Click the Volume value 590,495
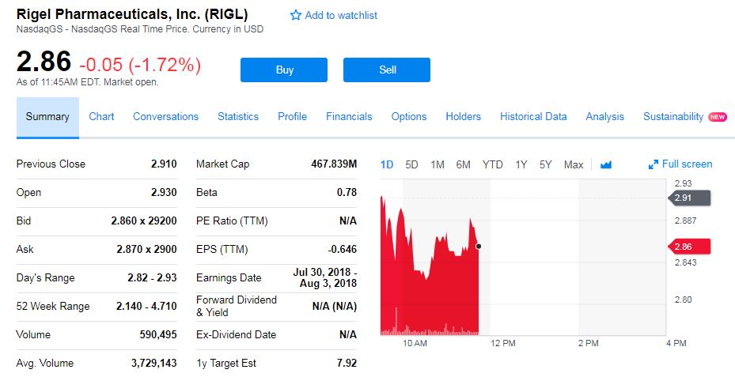The width and height of the screenshot is (735, 377). (x=158, y=335)
